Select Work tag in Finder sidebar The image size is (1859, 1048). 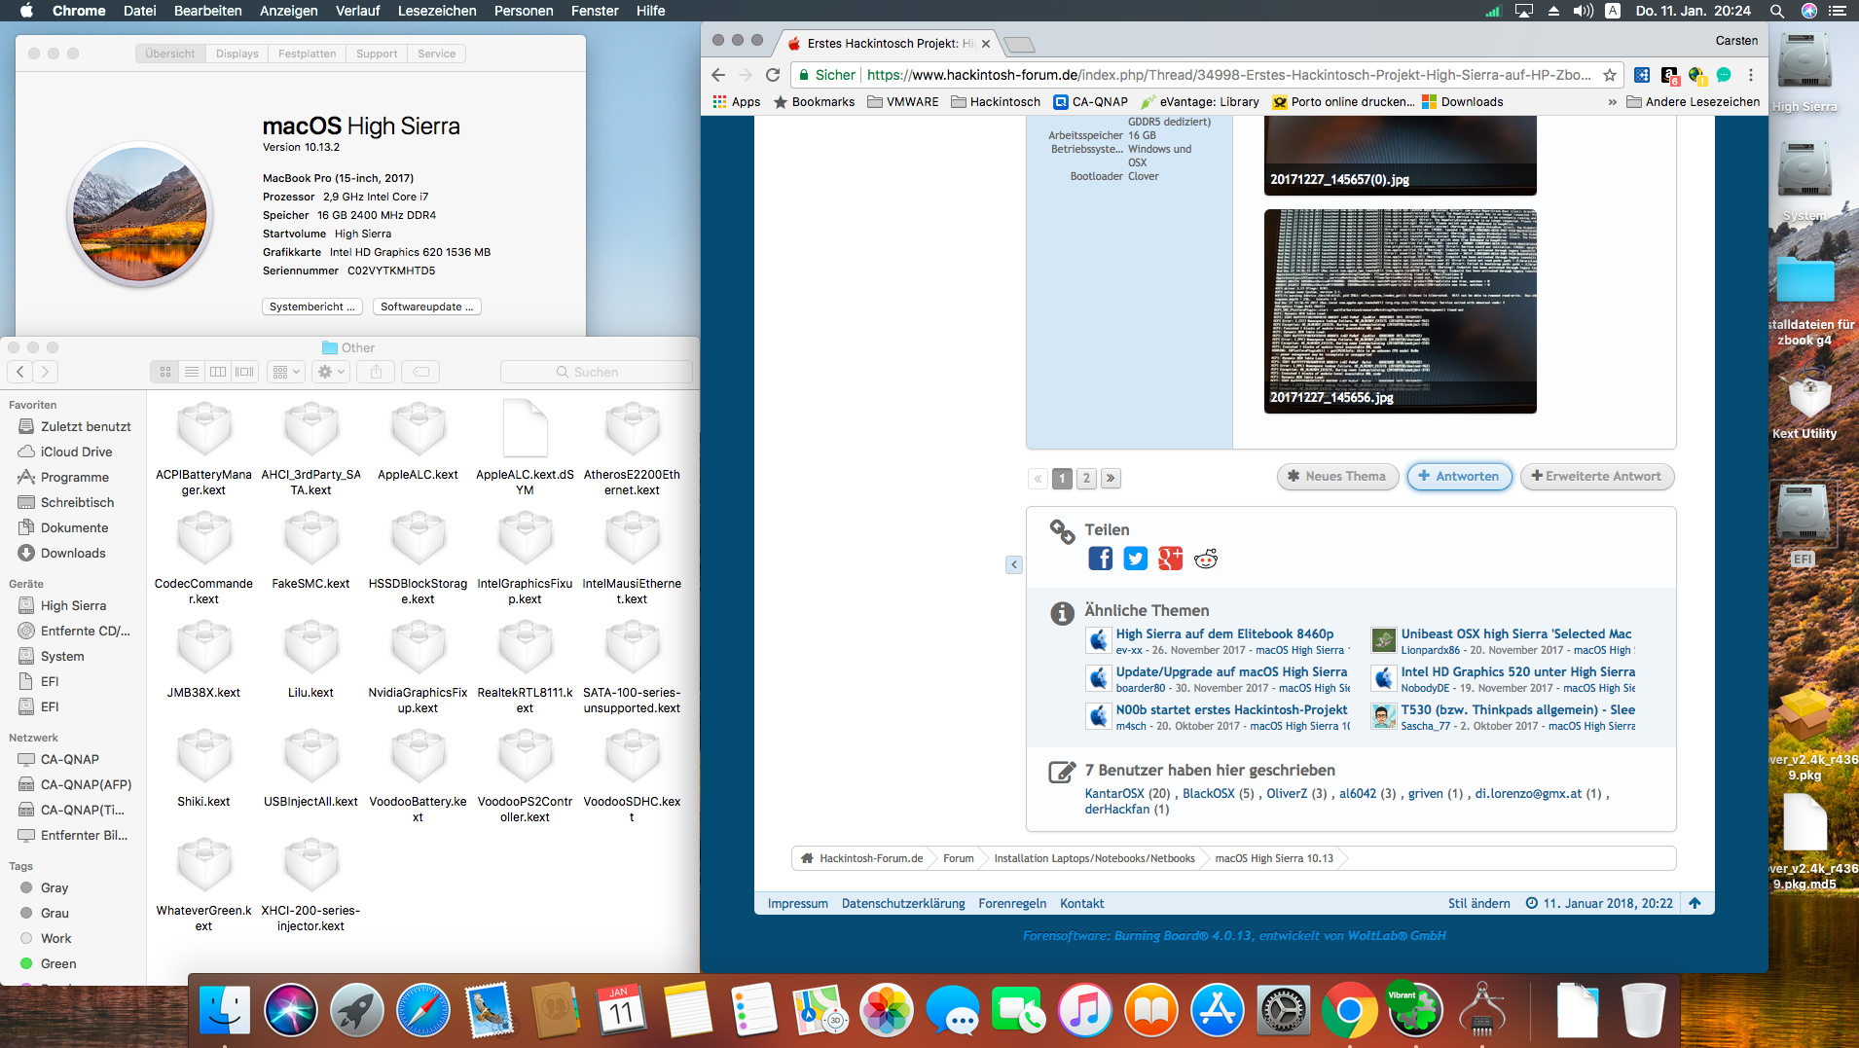55,938
